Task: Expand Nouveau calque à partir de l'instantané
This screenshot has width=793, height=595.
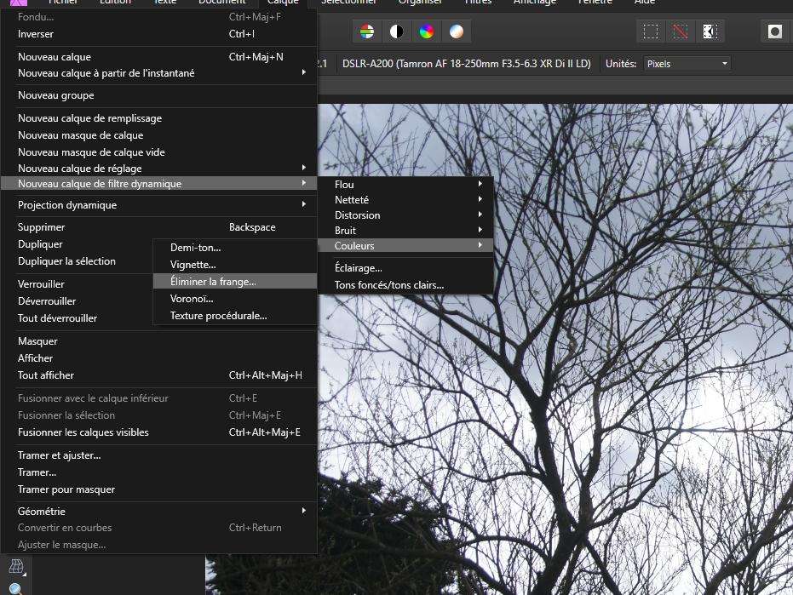Action: pos(159,73)
